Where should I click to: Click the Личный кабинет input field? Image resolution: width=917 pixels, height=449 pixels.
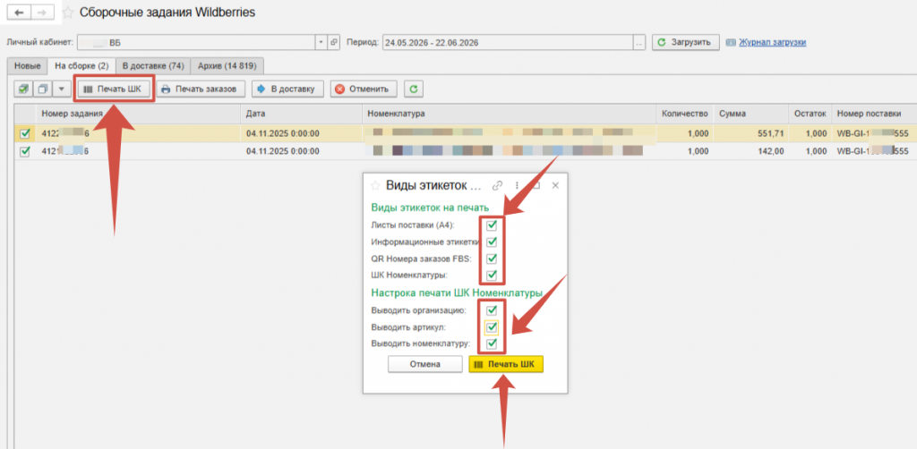pyautogui.click(x=196, y=43)
